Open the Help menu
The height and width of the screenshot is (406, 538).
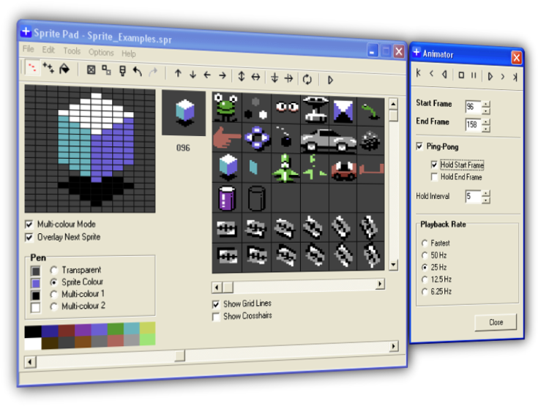coord(129,54)
